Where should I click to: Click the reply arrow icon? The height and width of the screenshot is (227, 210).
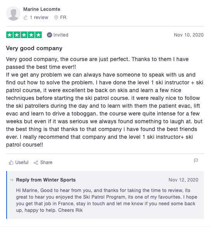click(12, 180)
